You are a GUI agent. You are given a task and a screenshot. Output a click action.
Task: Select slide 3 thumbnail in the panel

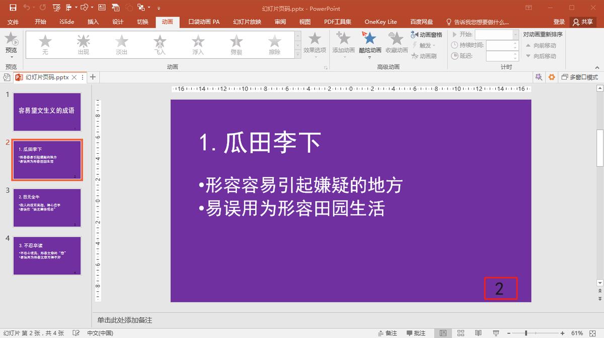click(47, 207)
